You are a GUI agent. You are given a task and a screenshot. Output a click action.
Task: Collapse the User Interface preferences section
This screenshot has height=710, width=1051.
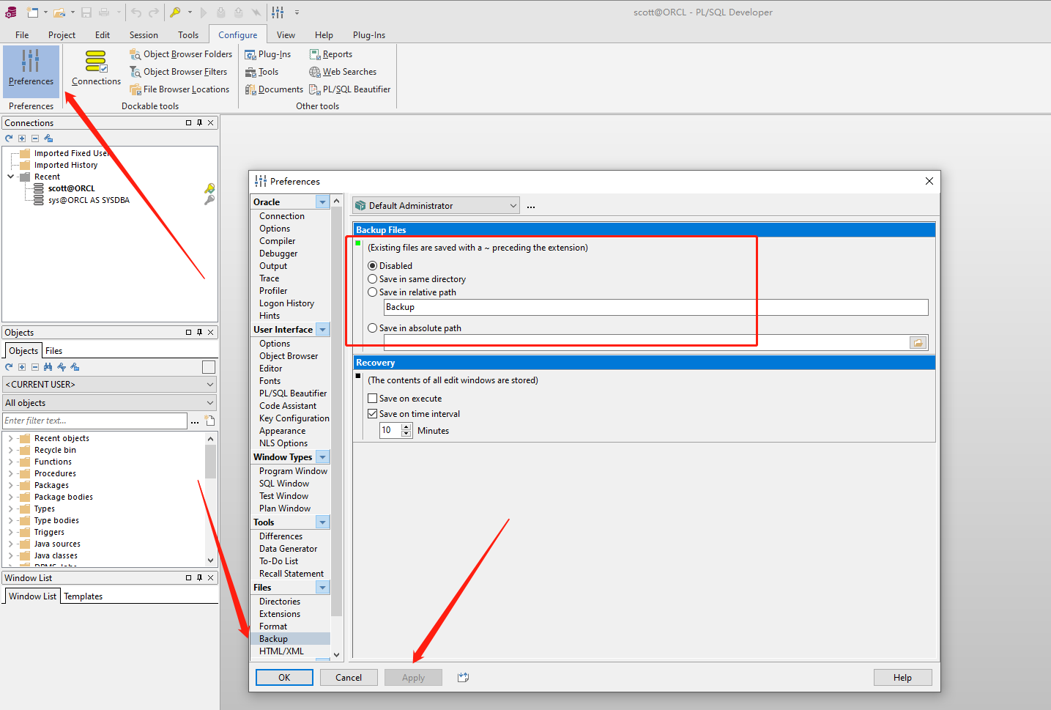[322, 330]
